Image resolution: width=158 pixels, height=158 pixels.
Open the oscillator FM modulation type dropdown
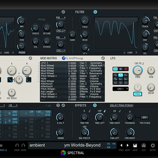(x=61, y=37)
